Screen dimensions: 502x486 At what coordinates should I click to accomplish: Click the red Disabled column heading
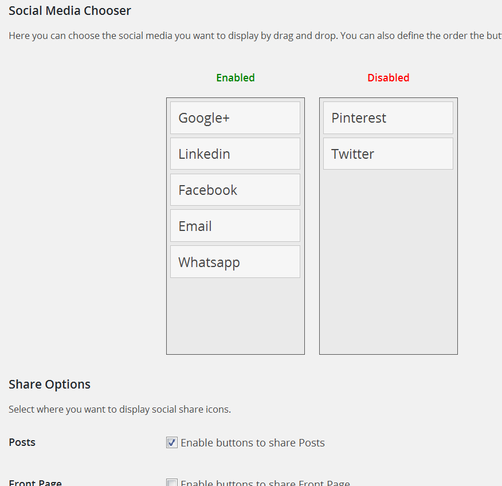point(389,78)
